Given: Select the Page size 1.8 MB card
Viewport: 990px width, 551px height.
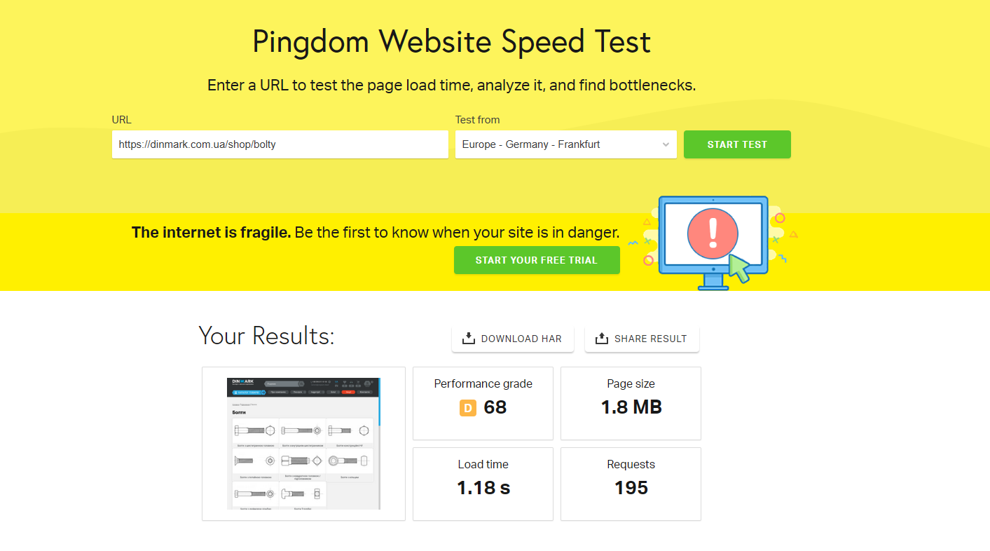Looking at the screenshot, I should point(631,403).
